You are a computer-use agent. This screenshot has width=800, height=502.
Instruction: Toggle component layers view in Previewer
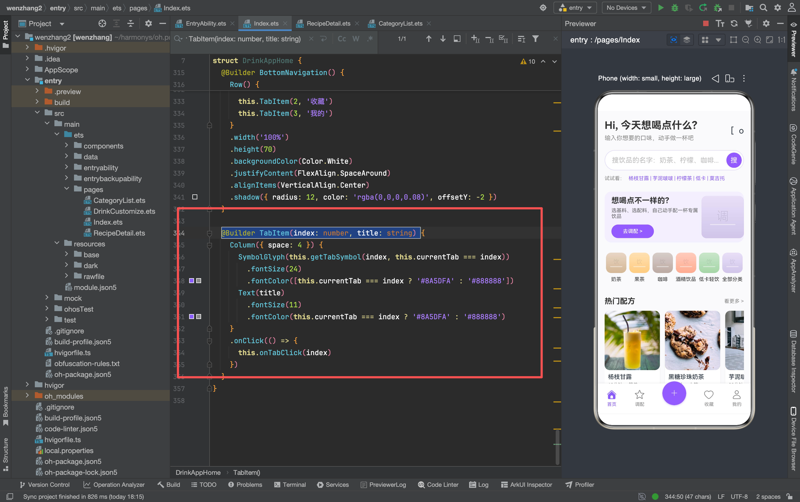(x=687, y=40)
